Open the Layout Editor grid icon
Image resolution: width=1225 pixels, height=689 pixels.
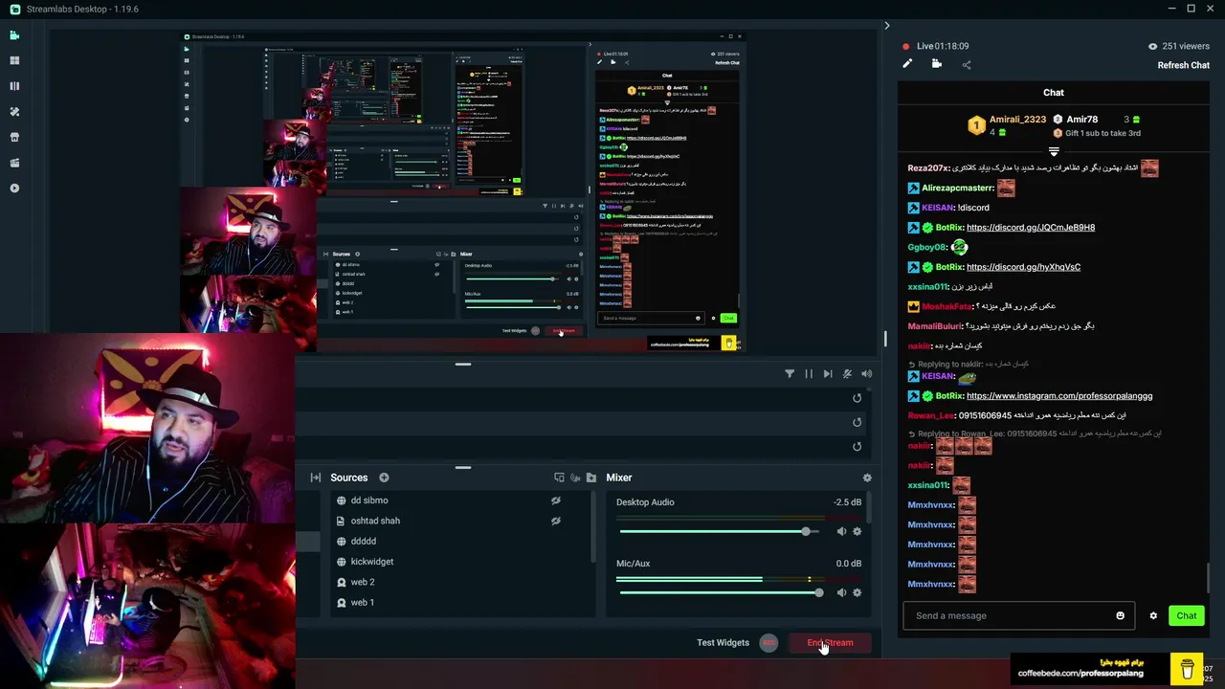(x=14, y=60)
